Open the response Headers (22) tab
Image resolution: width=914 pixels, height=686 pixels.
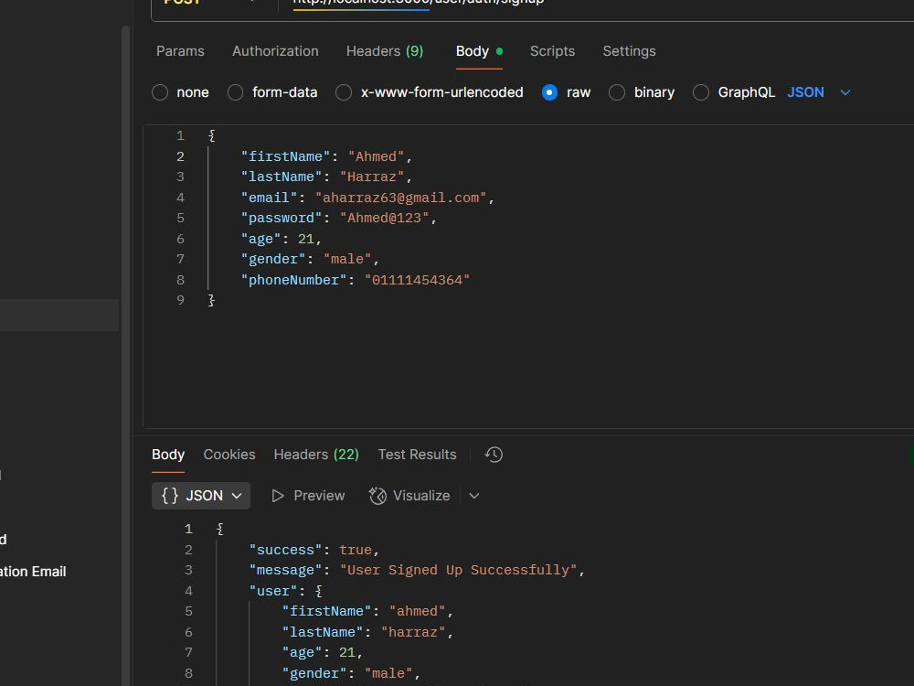click(x=316, y=455)
